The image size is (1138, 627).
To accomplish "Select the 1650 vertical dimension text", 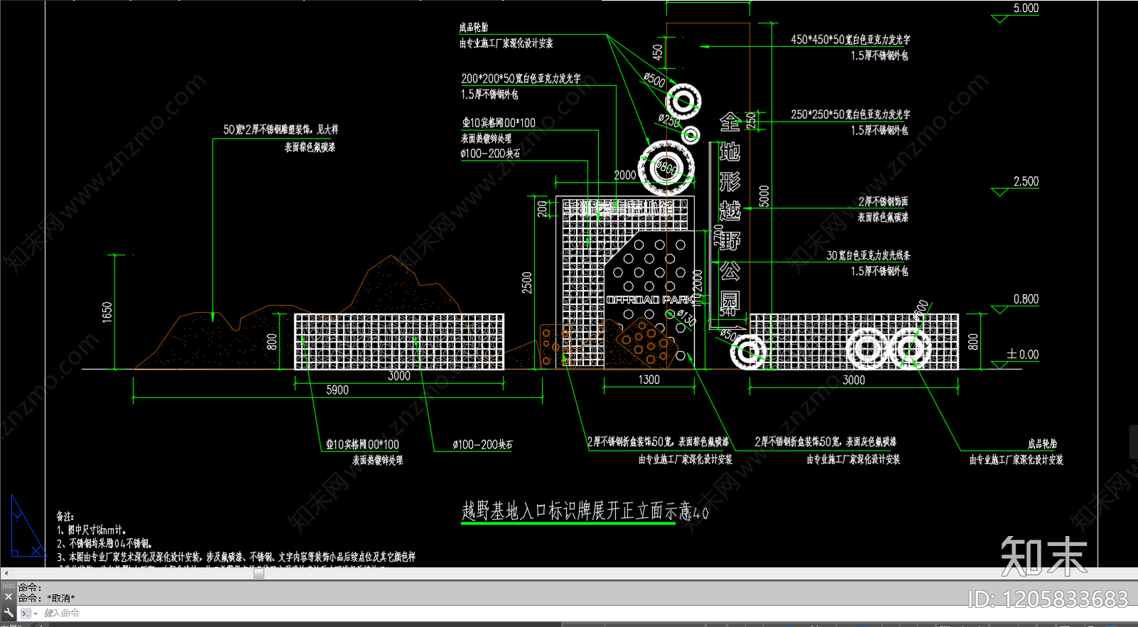I will coord(107,312).
